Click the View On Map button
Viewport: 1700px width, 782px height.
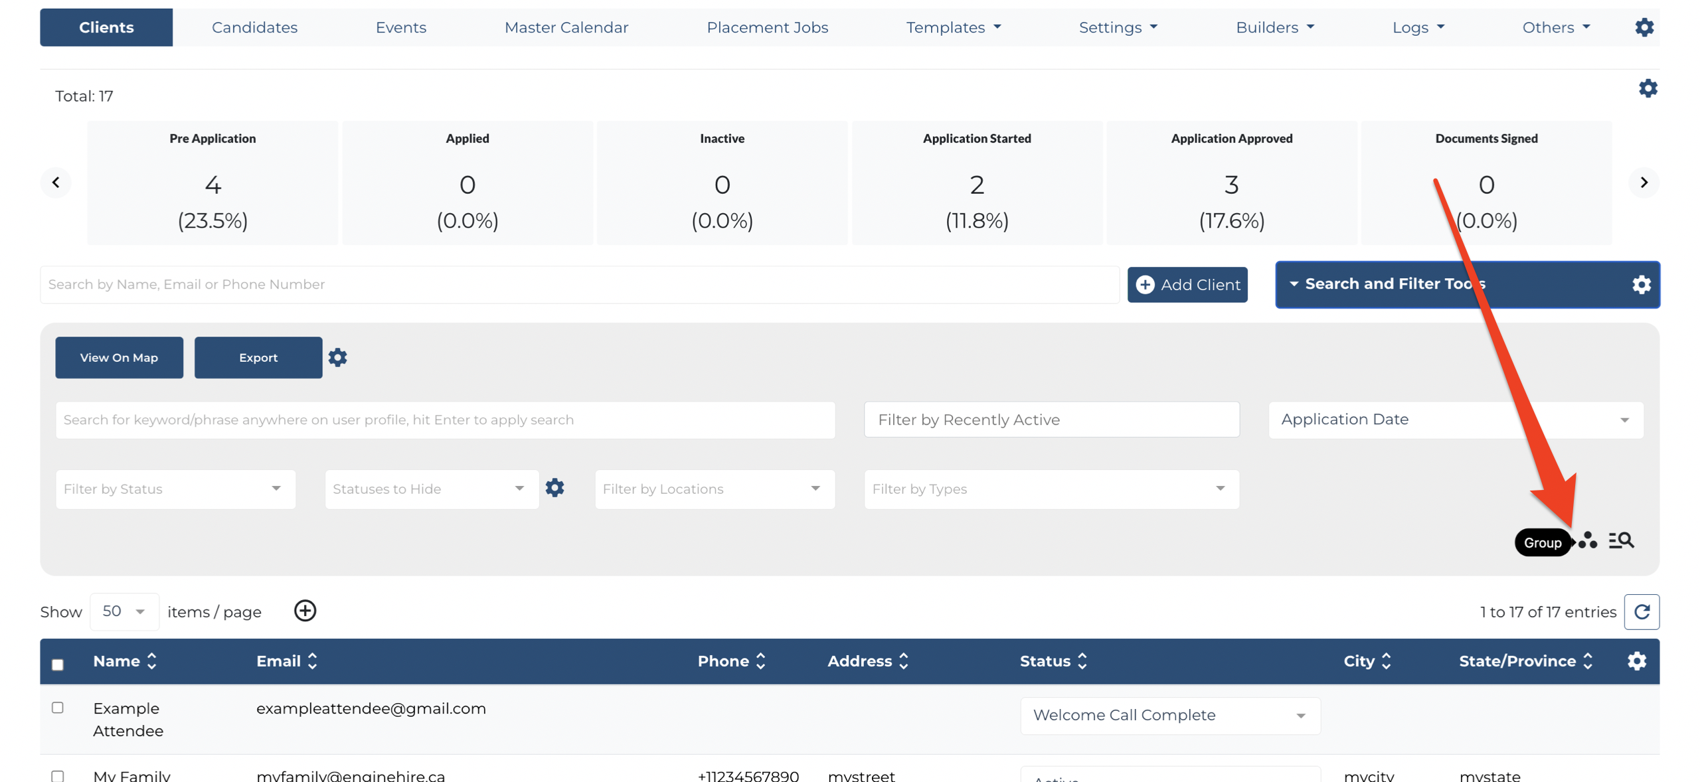click(119, 358)
